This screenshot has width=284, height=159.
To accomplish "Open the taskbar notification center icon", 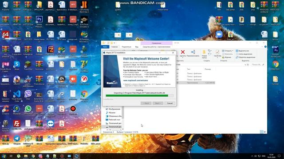I will (279, 156).
